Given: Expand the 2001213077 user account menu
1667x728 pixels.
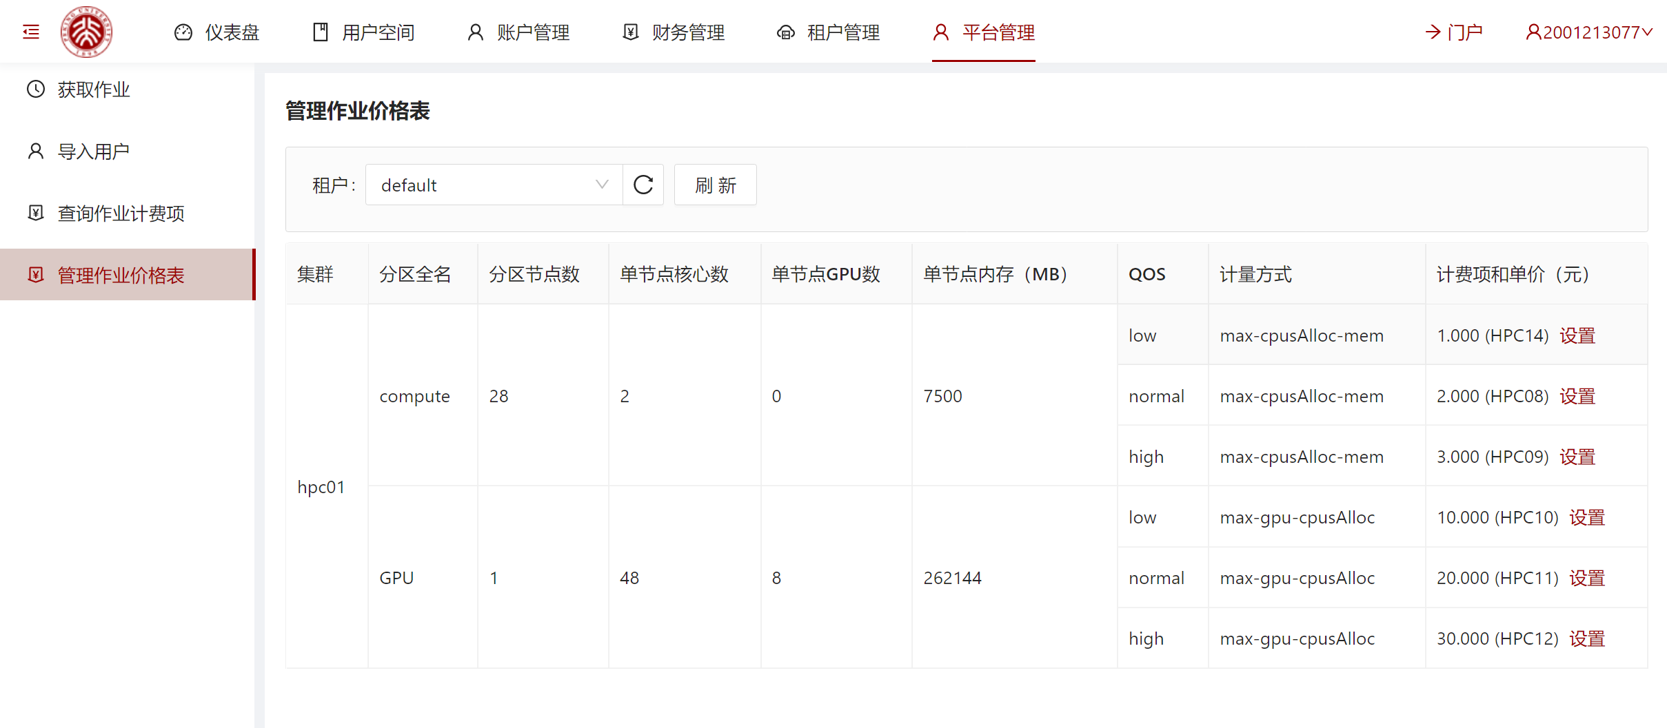Looking at the screenshot, I should (x=1588, y=32).
